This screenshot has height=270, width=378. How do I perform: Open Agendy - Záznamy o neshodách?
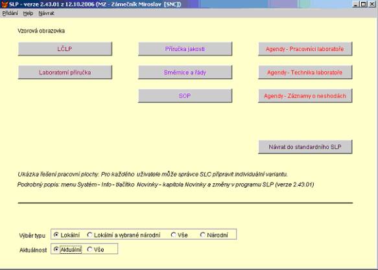click(x=305, y=96)
